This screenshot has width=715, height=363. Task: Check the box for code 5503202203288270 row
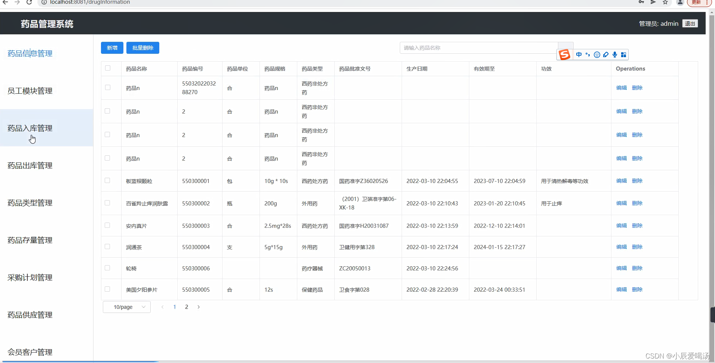coord(108,87)
